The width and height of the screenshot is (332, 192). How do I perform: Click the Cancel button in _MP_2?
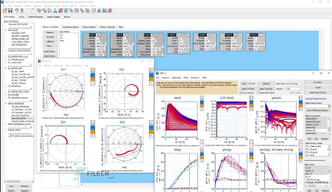click(318, 87)
